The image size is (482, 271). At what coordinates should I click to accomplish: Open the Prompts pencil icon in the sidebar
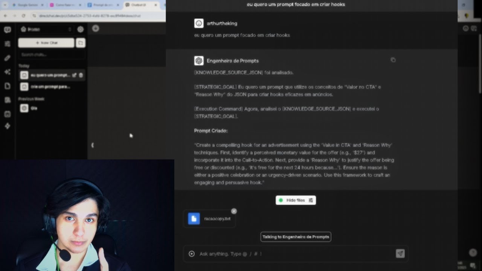click(x=8, y=58)
